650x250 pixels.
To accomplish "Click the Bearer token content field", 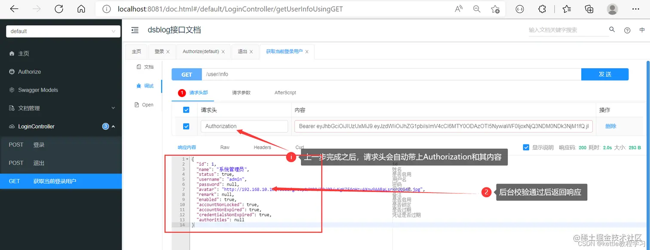I will (x=444, y=126).
